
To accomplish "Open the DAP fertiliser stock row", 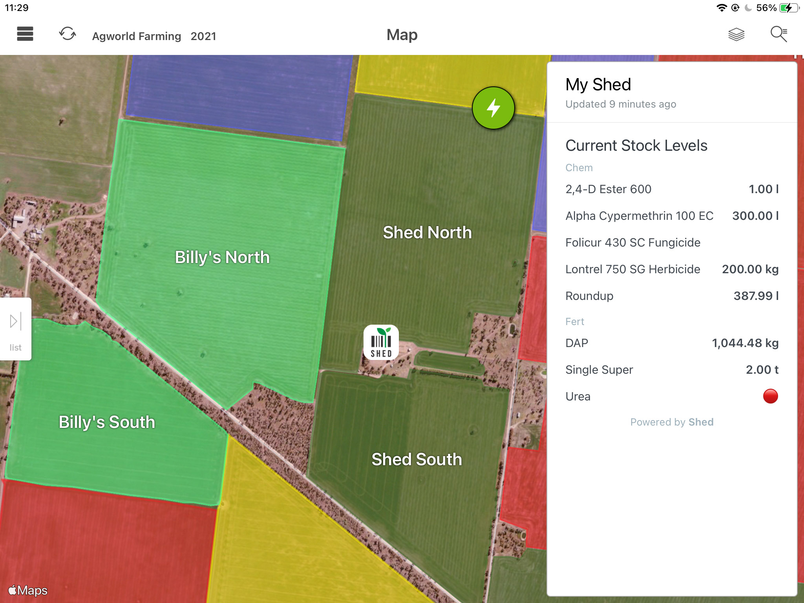I will 672,343.
